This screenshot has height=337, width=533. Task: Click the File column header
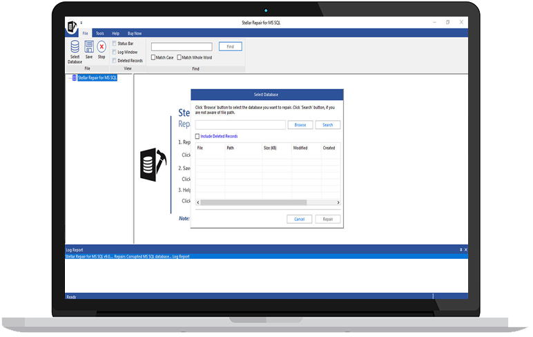(211, 148)
